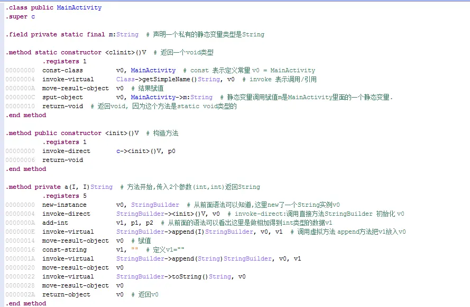The image size is (470, 307).
Task: Click the comment '# 构造方法'
Action: 162,133
